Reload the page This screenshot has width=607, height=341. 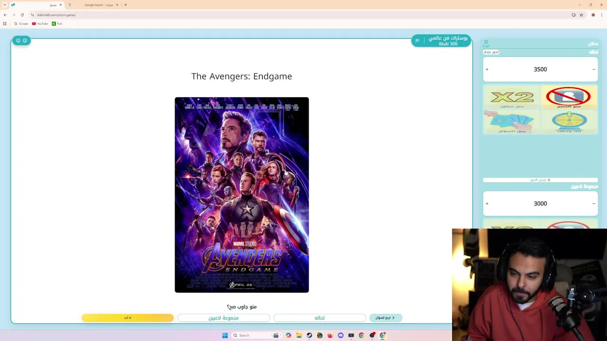point(22,15)
